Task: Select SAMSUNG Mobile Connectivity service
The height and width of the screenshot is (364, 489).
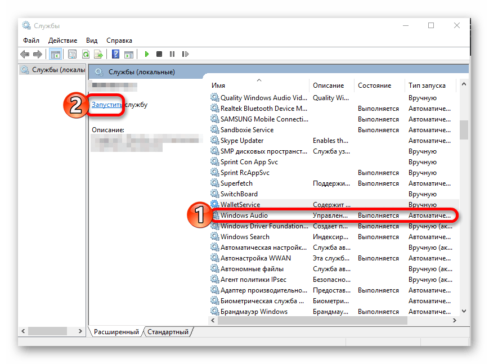Action: click(x=334, y=119)
